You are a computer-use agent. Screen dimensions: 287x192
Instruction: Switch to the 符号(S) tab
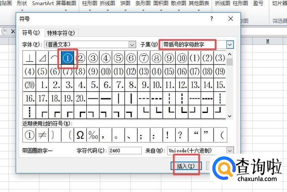(x=31, y=33)
